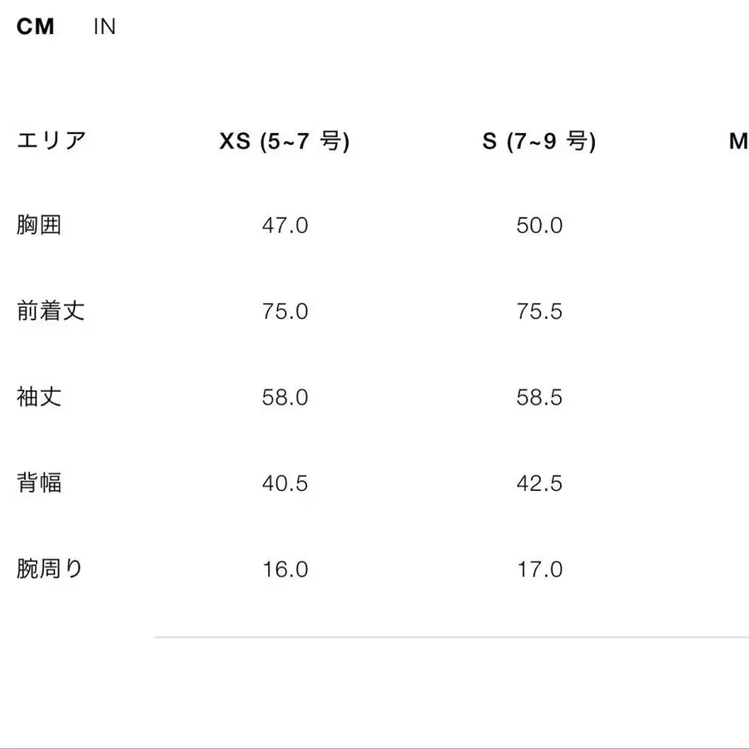This screenshot has width=749, height=749.
Task: Select the XS (5~7号) column header
Action: coord(285,141)
